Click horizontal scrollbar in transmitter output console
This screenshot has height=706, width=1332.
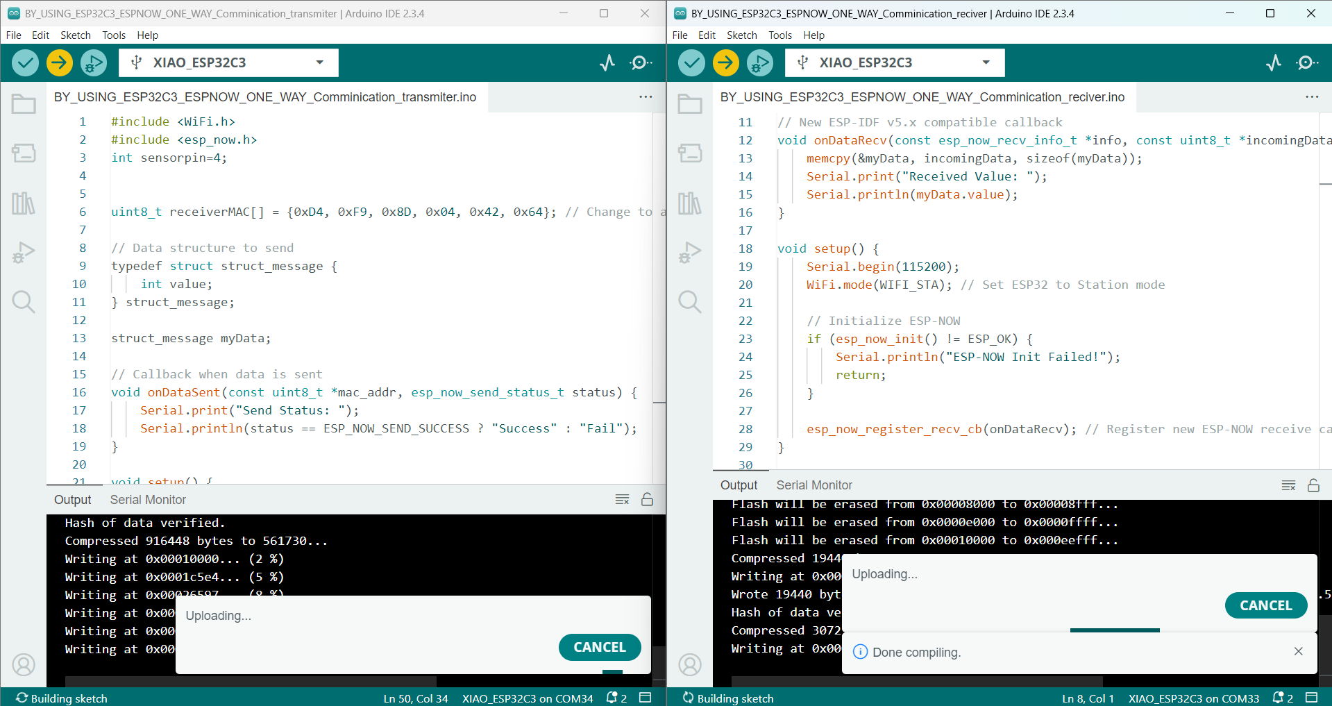[251, 682]
